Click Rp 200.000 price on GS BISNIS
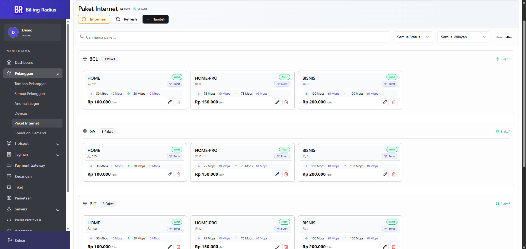Image resolution: width=526 pixels, height=249 pixels. 314,174
